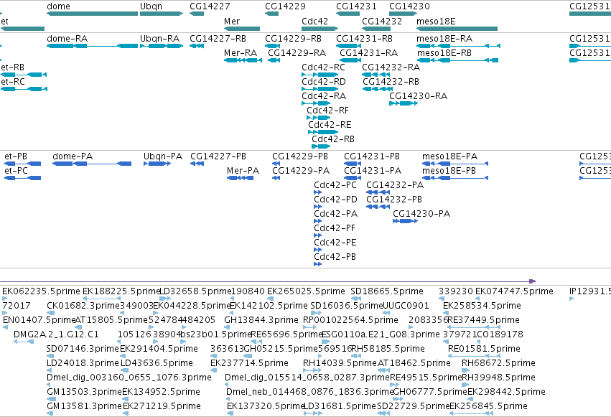Select the et-PB protein feature
The width and height of the screenshot is (611, 417).
(x=22, y=164)
